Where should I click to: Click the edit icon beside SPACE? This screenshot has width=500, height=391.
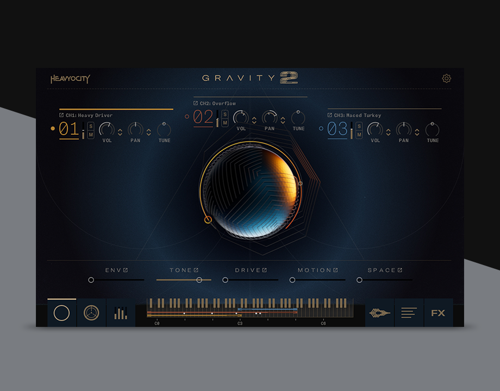point(400,270)
